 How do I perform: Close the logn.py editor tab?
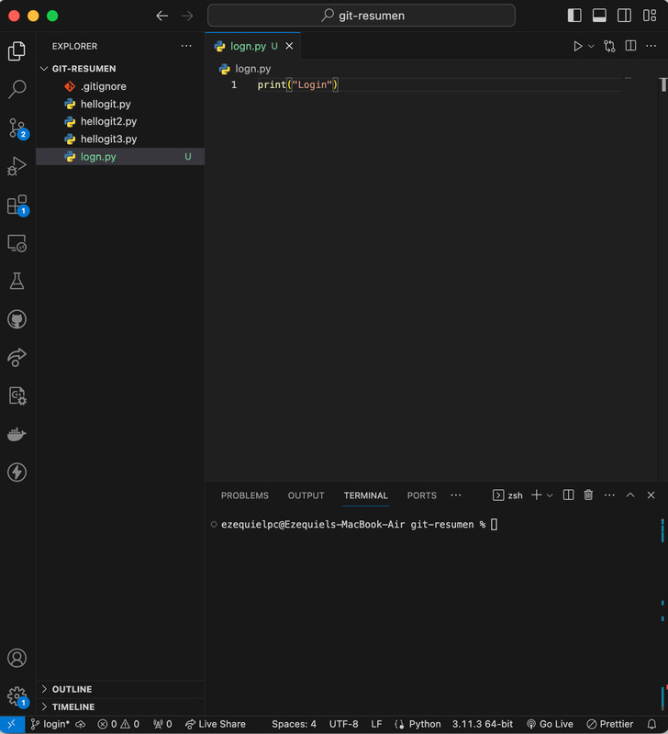289,46
